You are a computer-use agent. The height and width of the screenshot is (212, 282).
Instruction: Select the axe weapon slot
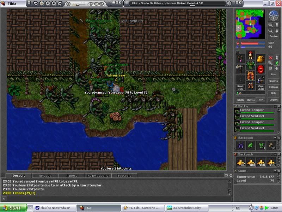[x=240, y=69]
